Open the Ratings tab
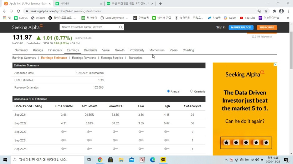293x164 pixels. (x=38, y=50)
